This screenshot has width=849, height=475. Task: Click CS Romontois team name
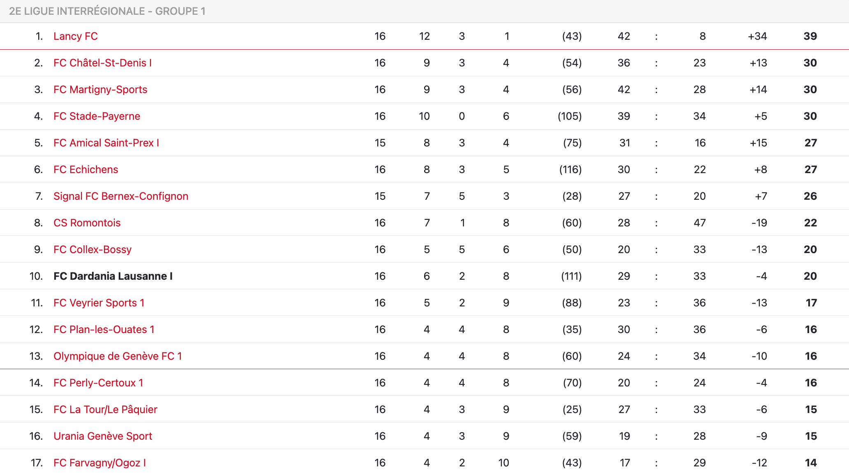(87, 223)
